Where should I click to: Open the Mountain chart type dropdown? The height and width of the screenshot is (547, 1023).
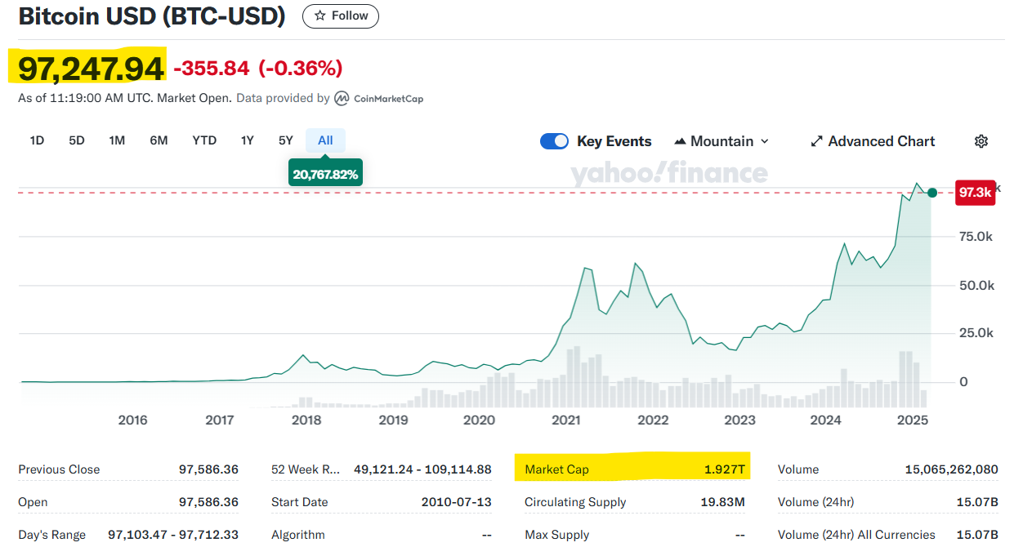click(x=721, y=141)
